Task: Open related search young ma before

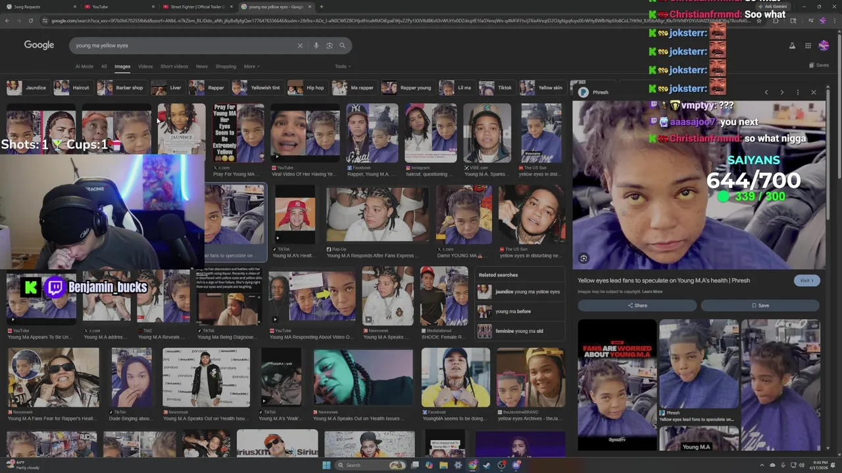Action: 520,311
